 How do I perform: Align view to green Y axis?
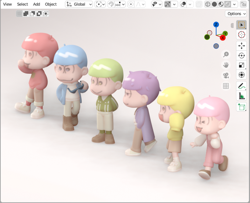225,33
